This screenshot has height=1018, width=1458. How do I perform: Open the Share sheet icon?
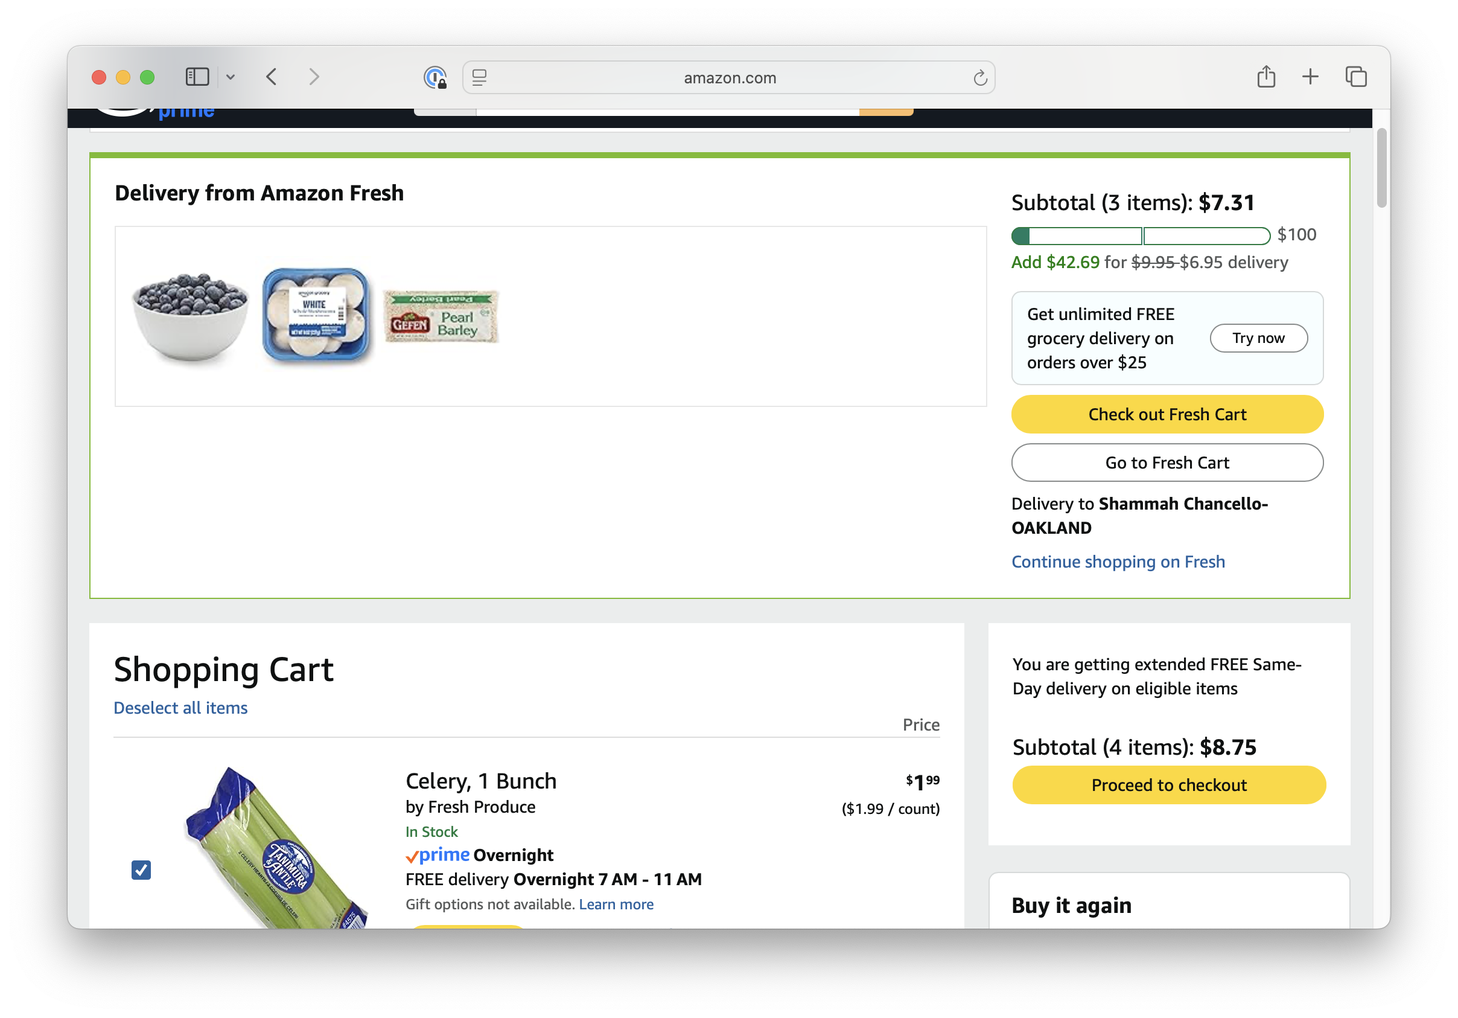point(1265,77)
